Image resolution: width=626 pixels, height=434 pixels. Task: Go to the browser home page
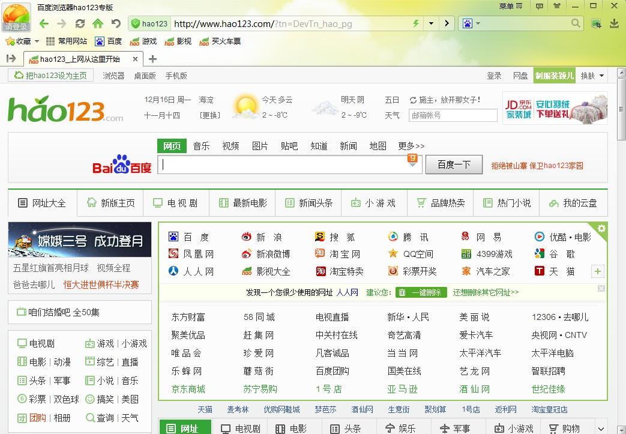(x=97, y=23)
